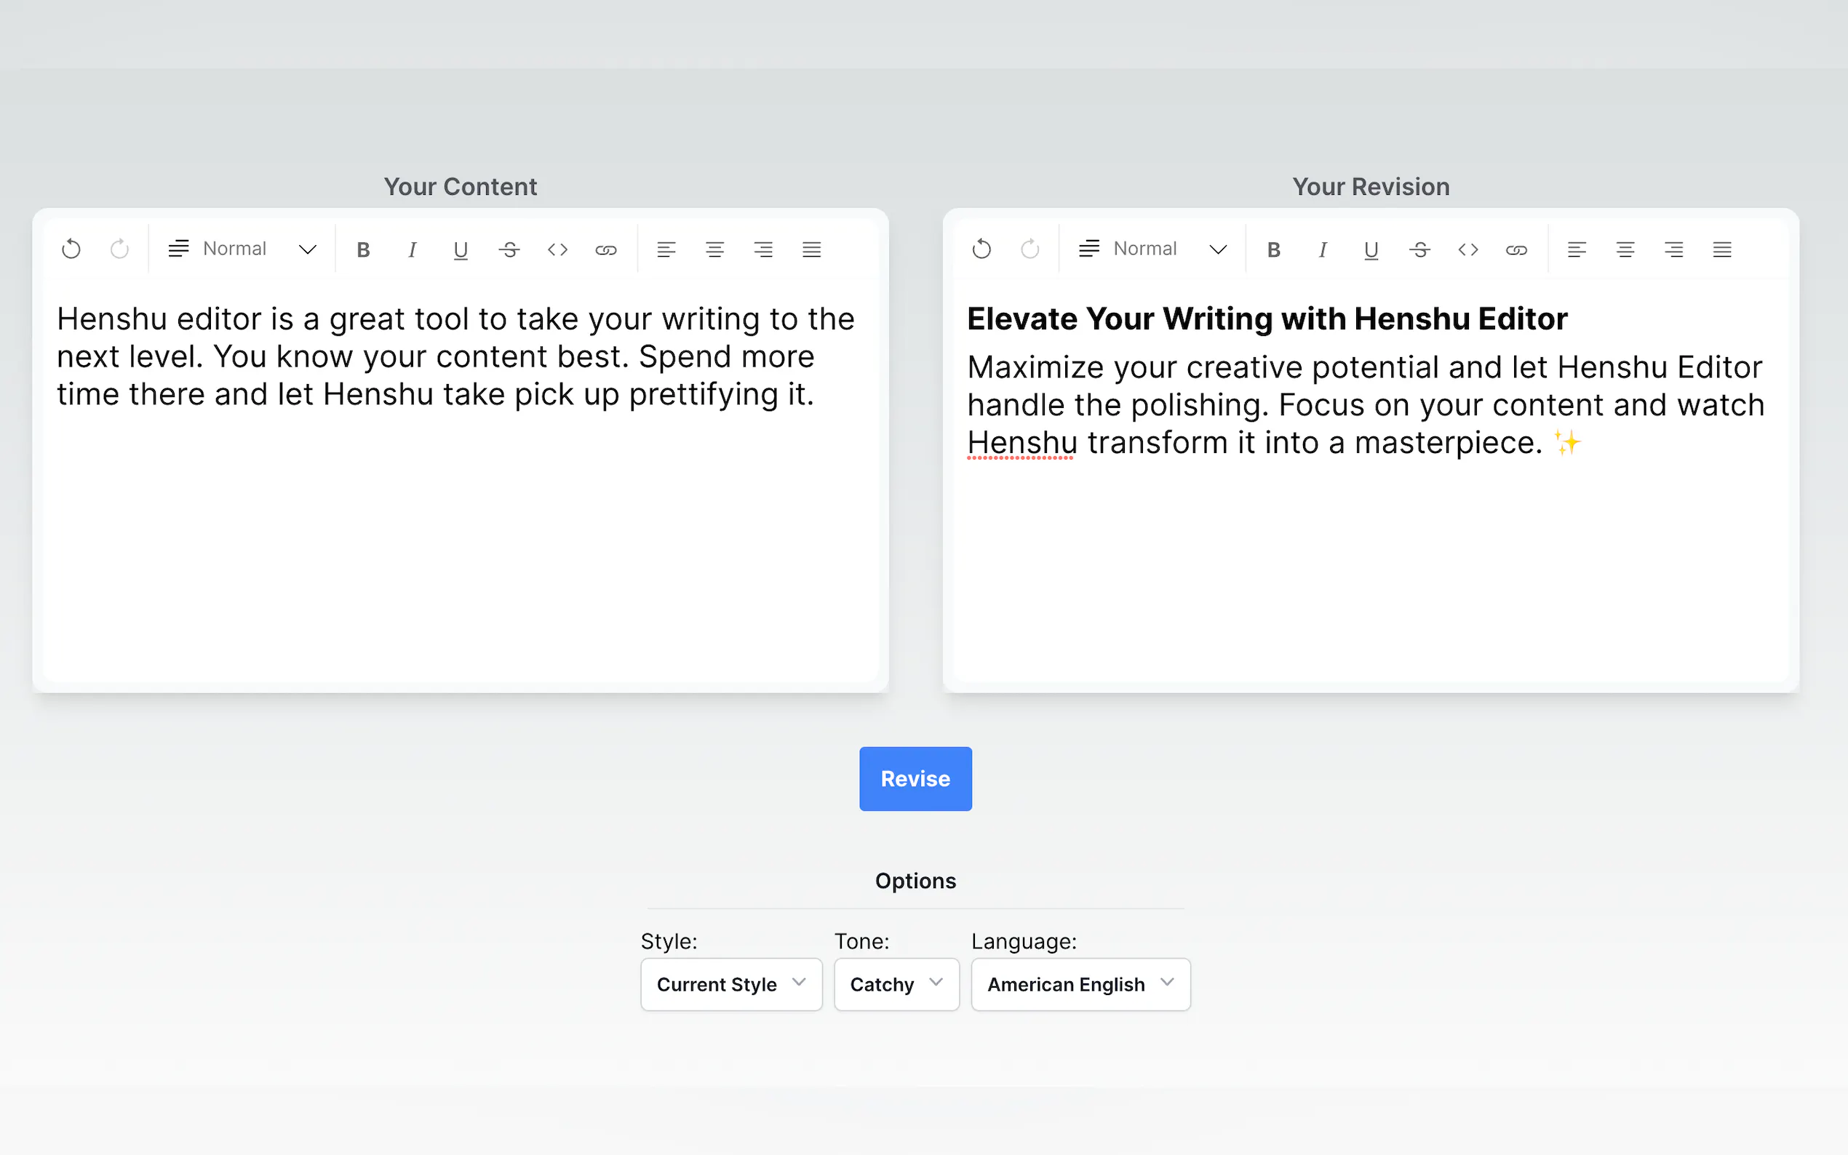
Task: Click undo in Your Revision editor
Action: tap(981, 249)
